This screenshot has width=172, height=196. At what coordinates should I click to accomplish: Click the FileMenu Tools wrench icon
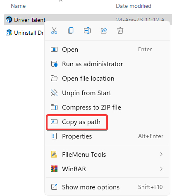click(x=54, y=154)
